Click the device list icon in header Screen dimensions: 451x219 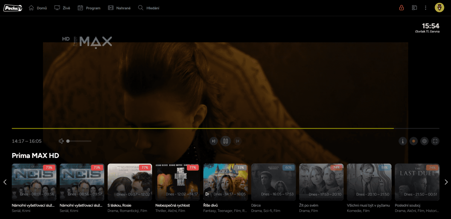pyautogui.click(x=414, y=8)
